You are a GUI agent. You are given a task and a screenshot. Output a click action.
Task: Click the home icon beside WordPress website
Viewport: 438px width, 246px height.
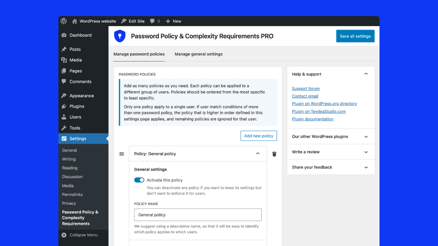pyautogui.click(x=75, y=21)
